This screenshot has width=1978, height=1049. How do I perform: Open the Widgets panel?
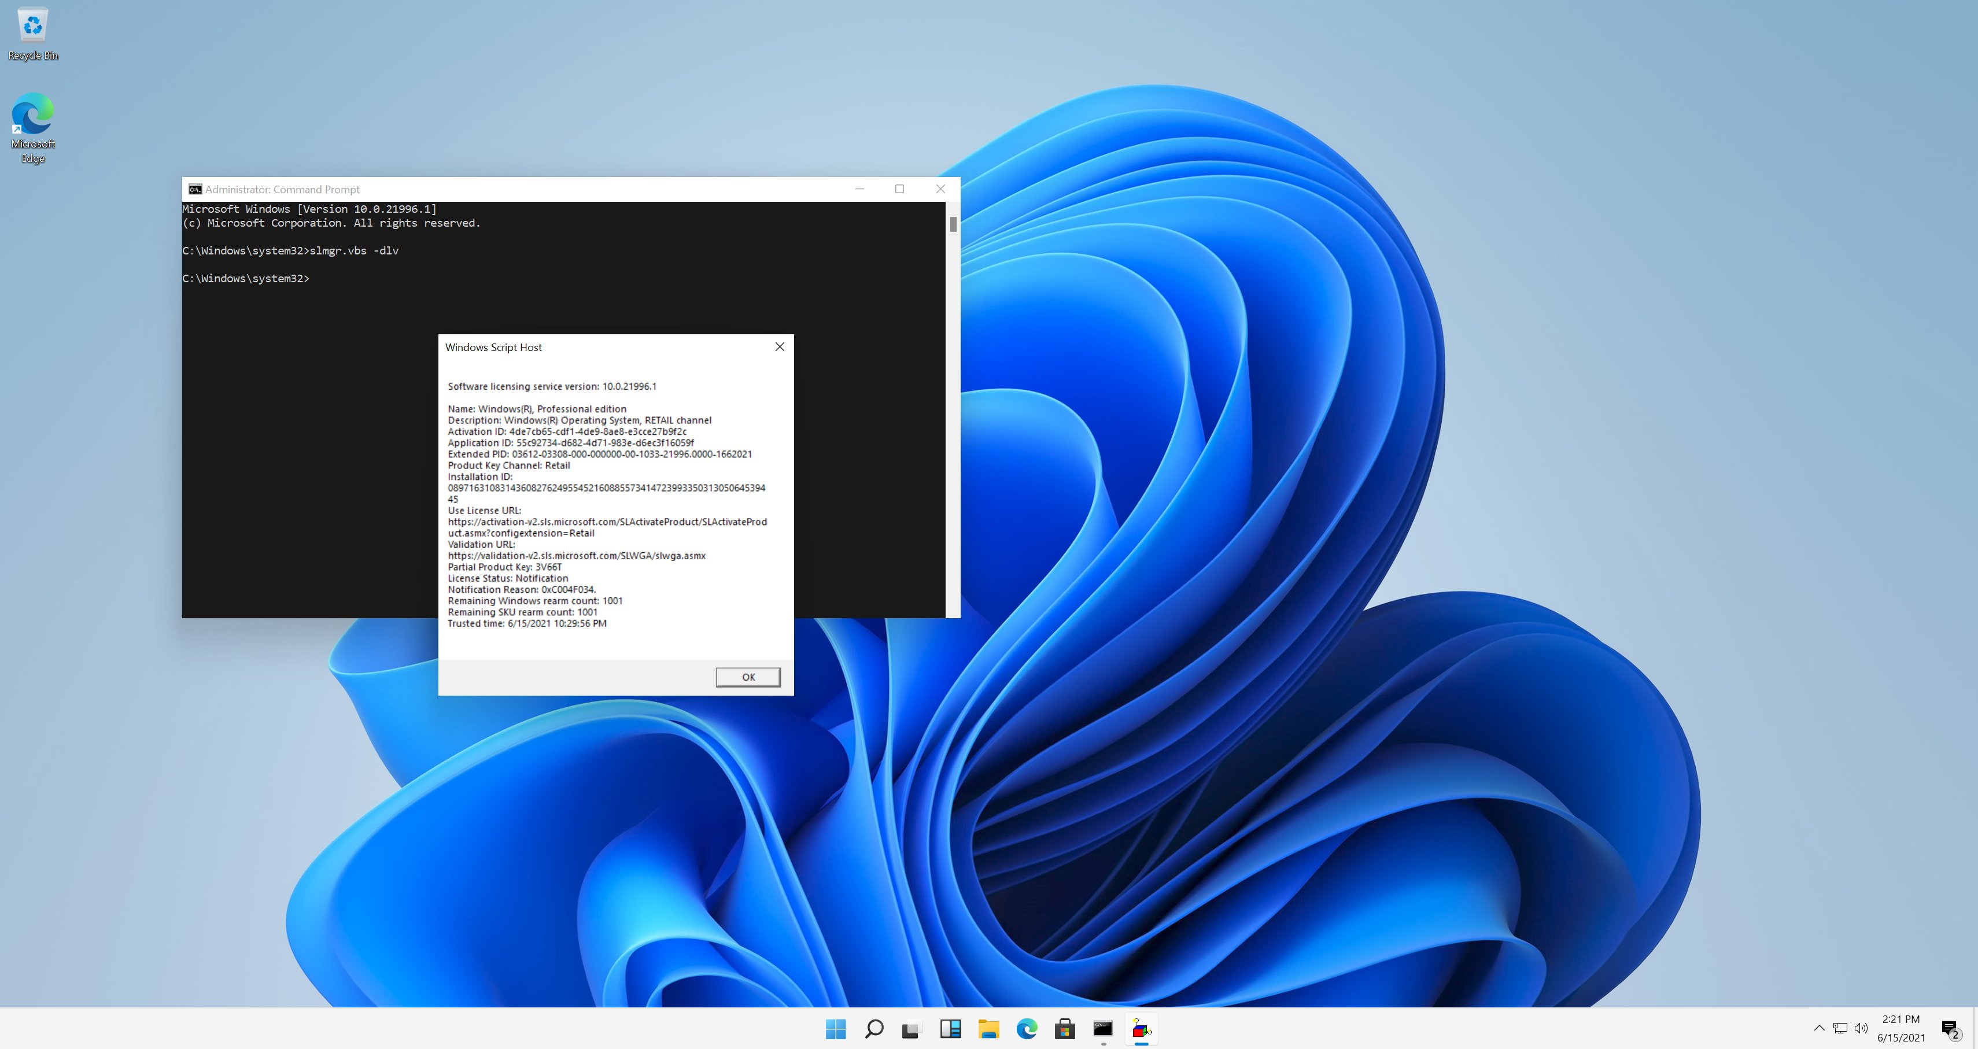click(x=951, y=1029)
